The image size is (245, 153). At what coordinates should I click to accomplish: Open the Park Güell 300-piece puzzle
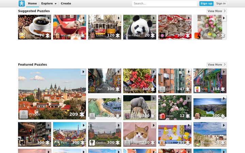(x=69, y=134)
